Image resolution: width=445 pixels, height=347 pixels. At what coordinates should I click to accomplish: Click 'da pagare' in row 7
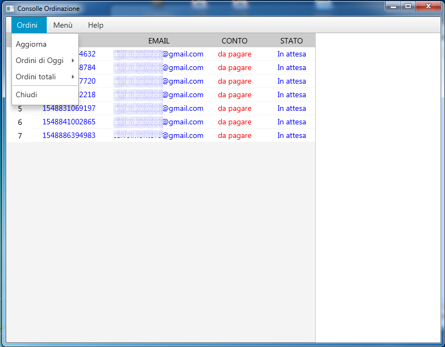234,136
